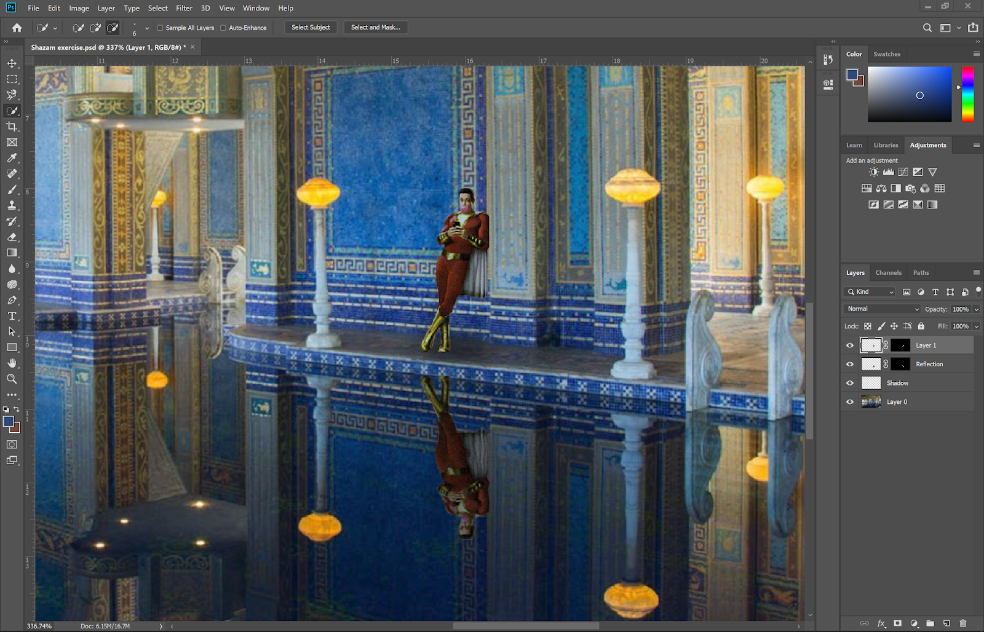Open the Fill dropdown arrow

(x=976, y=326)
